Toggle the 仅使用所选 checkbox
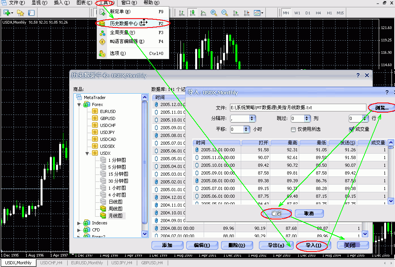 pyautogui.click(x=293, y=129)
